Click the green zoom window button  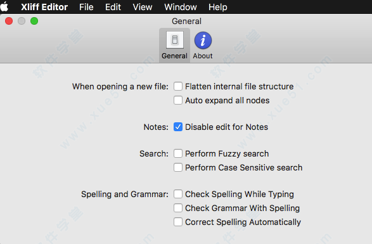coord(34,21)
